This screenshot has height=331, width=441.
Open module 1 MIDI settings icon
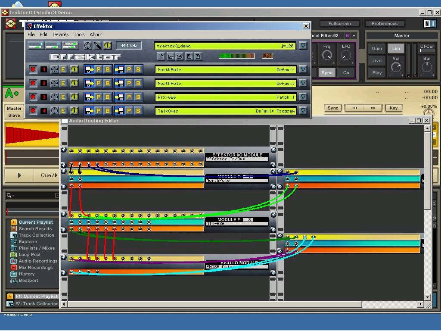pyautogui.click(x=54, y=69)
